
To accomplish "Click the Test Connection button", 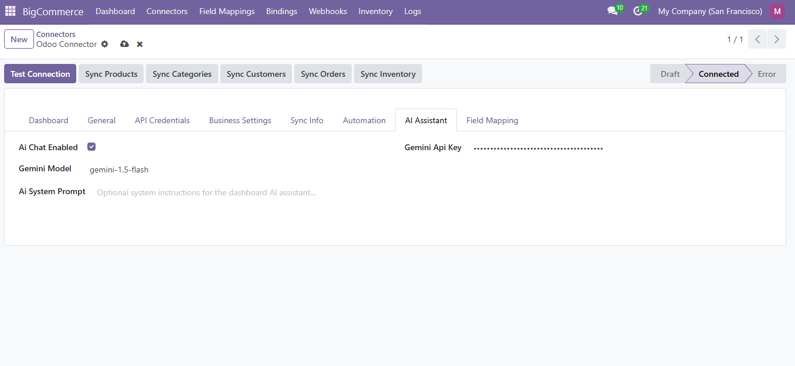I will 40,74.
